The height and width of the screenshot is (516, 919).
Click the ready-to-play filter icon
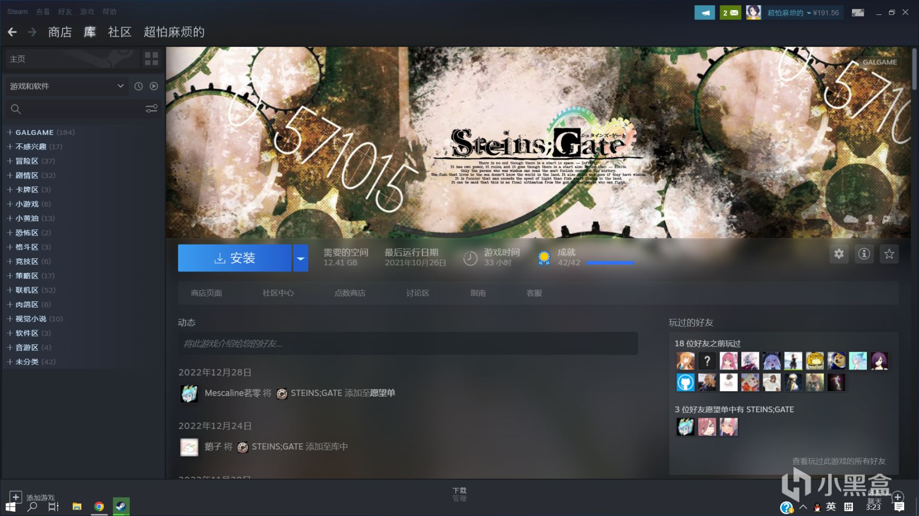coord(154,86)
